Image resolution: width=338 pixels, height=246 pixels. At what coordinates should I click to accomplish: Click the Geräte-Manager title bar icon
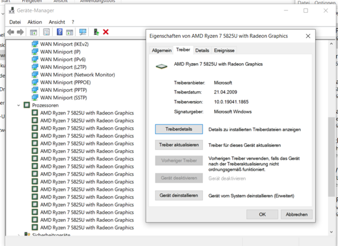(x=11, y=10)
